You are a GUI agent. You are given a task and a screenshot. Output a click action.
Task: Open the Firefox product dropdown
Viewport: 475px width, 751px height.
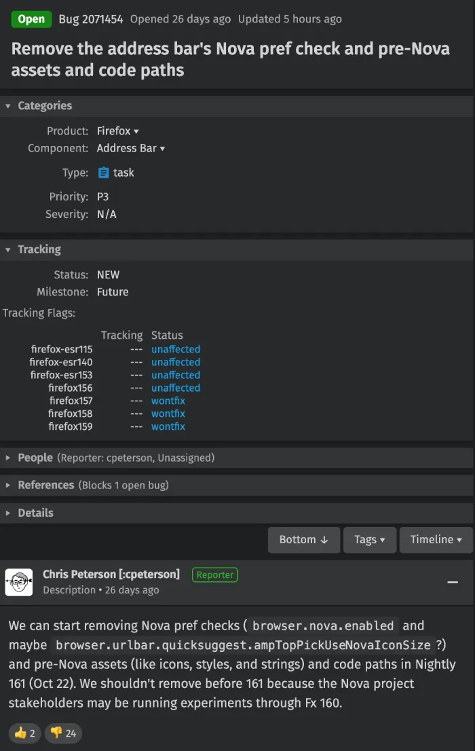pos(118,131)
